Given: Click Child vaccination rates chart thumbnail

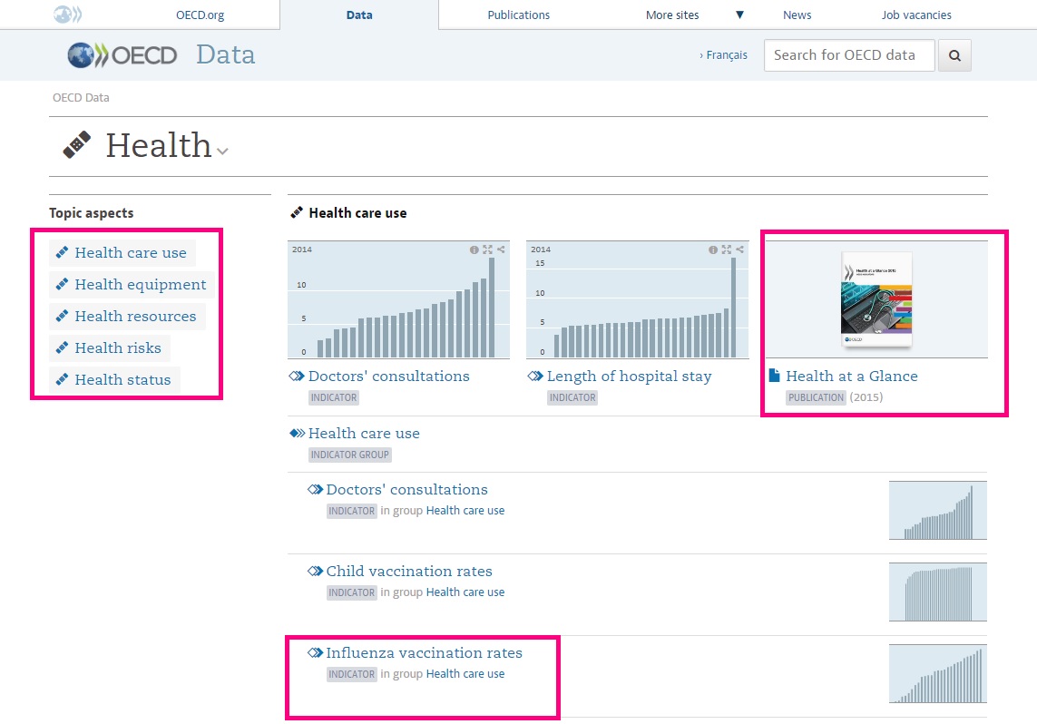Looking at the screenshot, I should [938, 592].
